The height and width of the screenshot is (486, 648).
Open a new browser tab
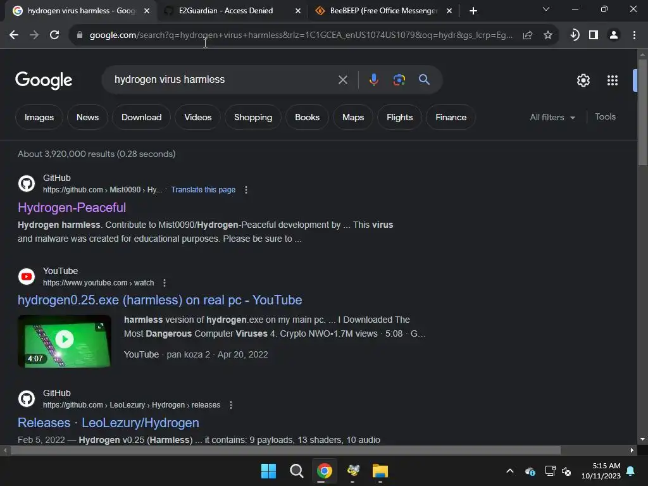pyautogui.click(x=473, y=11)
